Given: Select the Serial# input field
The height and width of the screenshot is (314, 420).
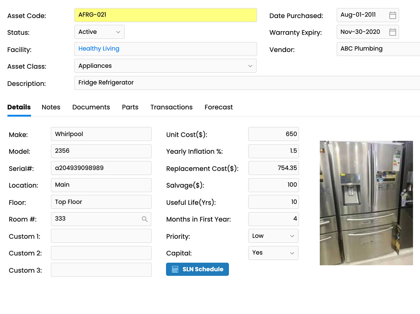Looking at the screenshot, I should (101, 168).
